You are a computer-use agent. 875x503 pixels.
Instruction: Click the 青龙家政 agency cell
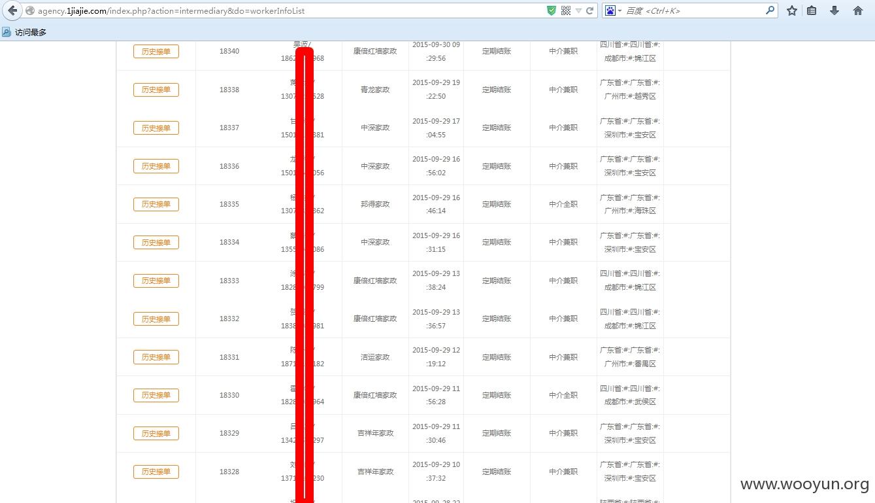[x=375, y=90]
